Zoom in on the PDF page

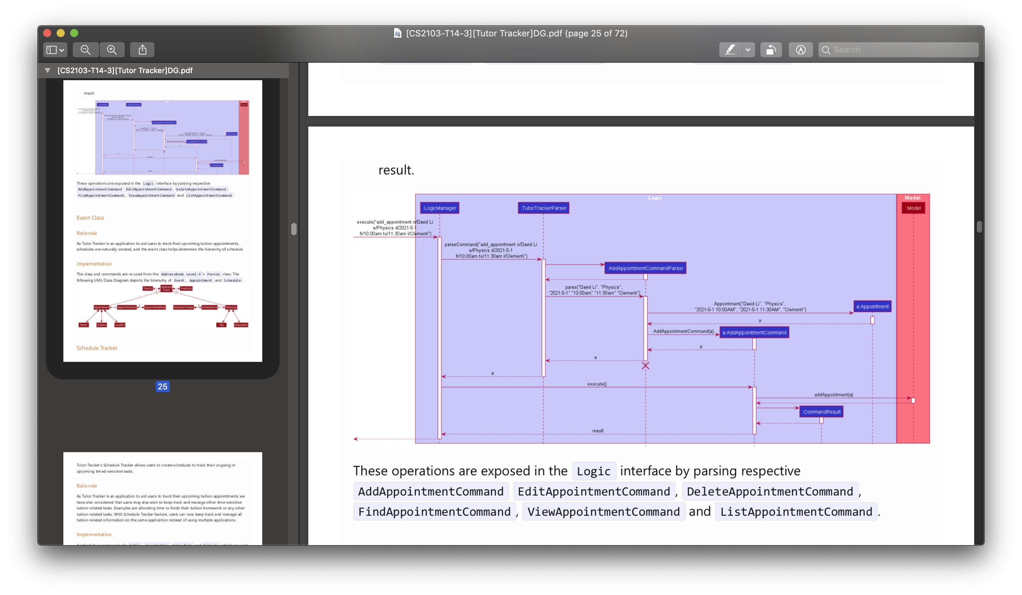pyautogui.click(x=112, y=50)
